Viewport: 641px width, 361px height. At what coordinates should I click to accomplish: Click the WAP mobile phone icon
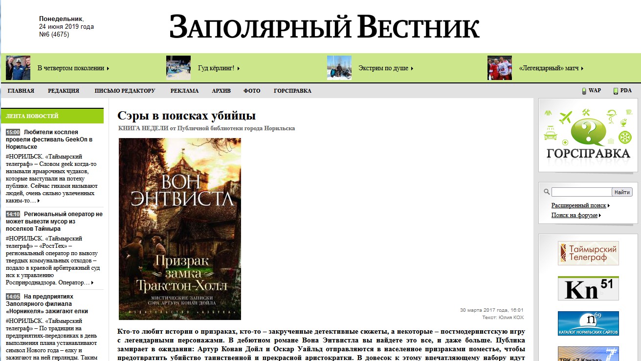click(x=584, y=91)
